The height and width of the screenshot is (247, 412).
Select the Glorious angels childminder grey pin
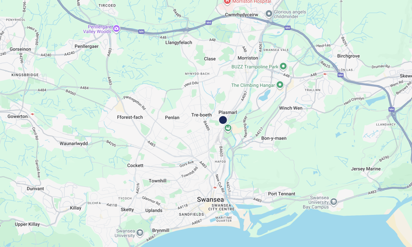[269, 14]
